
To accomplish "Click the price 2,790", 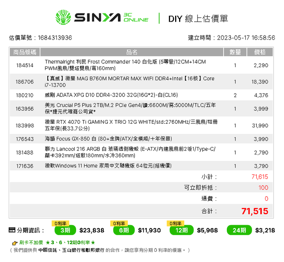I will [x=261, y=153].
